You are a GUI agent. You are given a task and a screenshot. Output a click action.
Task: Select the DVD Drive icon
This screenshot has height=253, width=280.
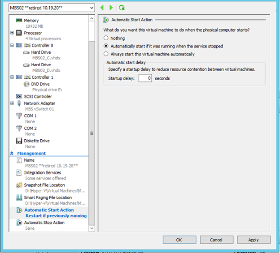click(26, 84)
